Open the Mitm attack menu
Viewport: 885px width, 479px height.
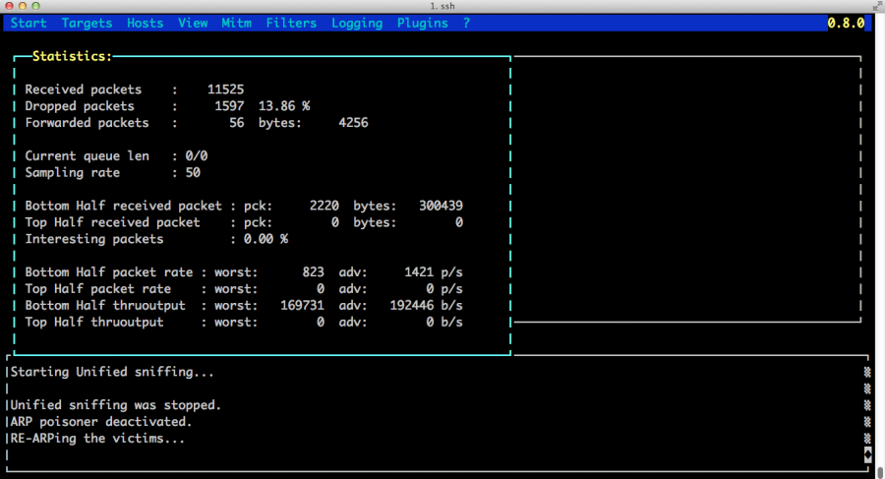click(236, 23)
